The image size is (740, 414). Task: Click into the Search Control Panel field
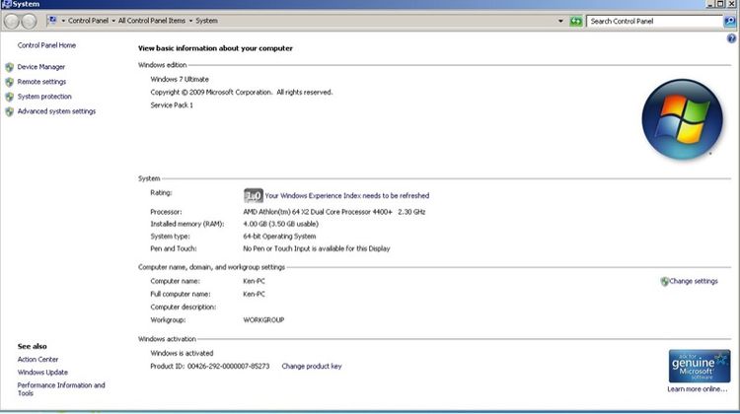654,22
